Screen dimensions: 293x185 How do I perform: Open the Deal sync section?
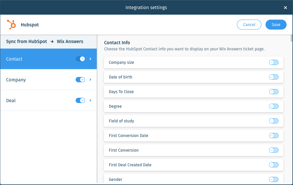pyautogui.click(x=48, y=100)
